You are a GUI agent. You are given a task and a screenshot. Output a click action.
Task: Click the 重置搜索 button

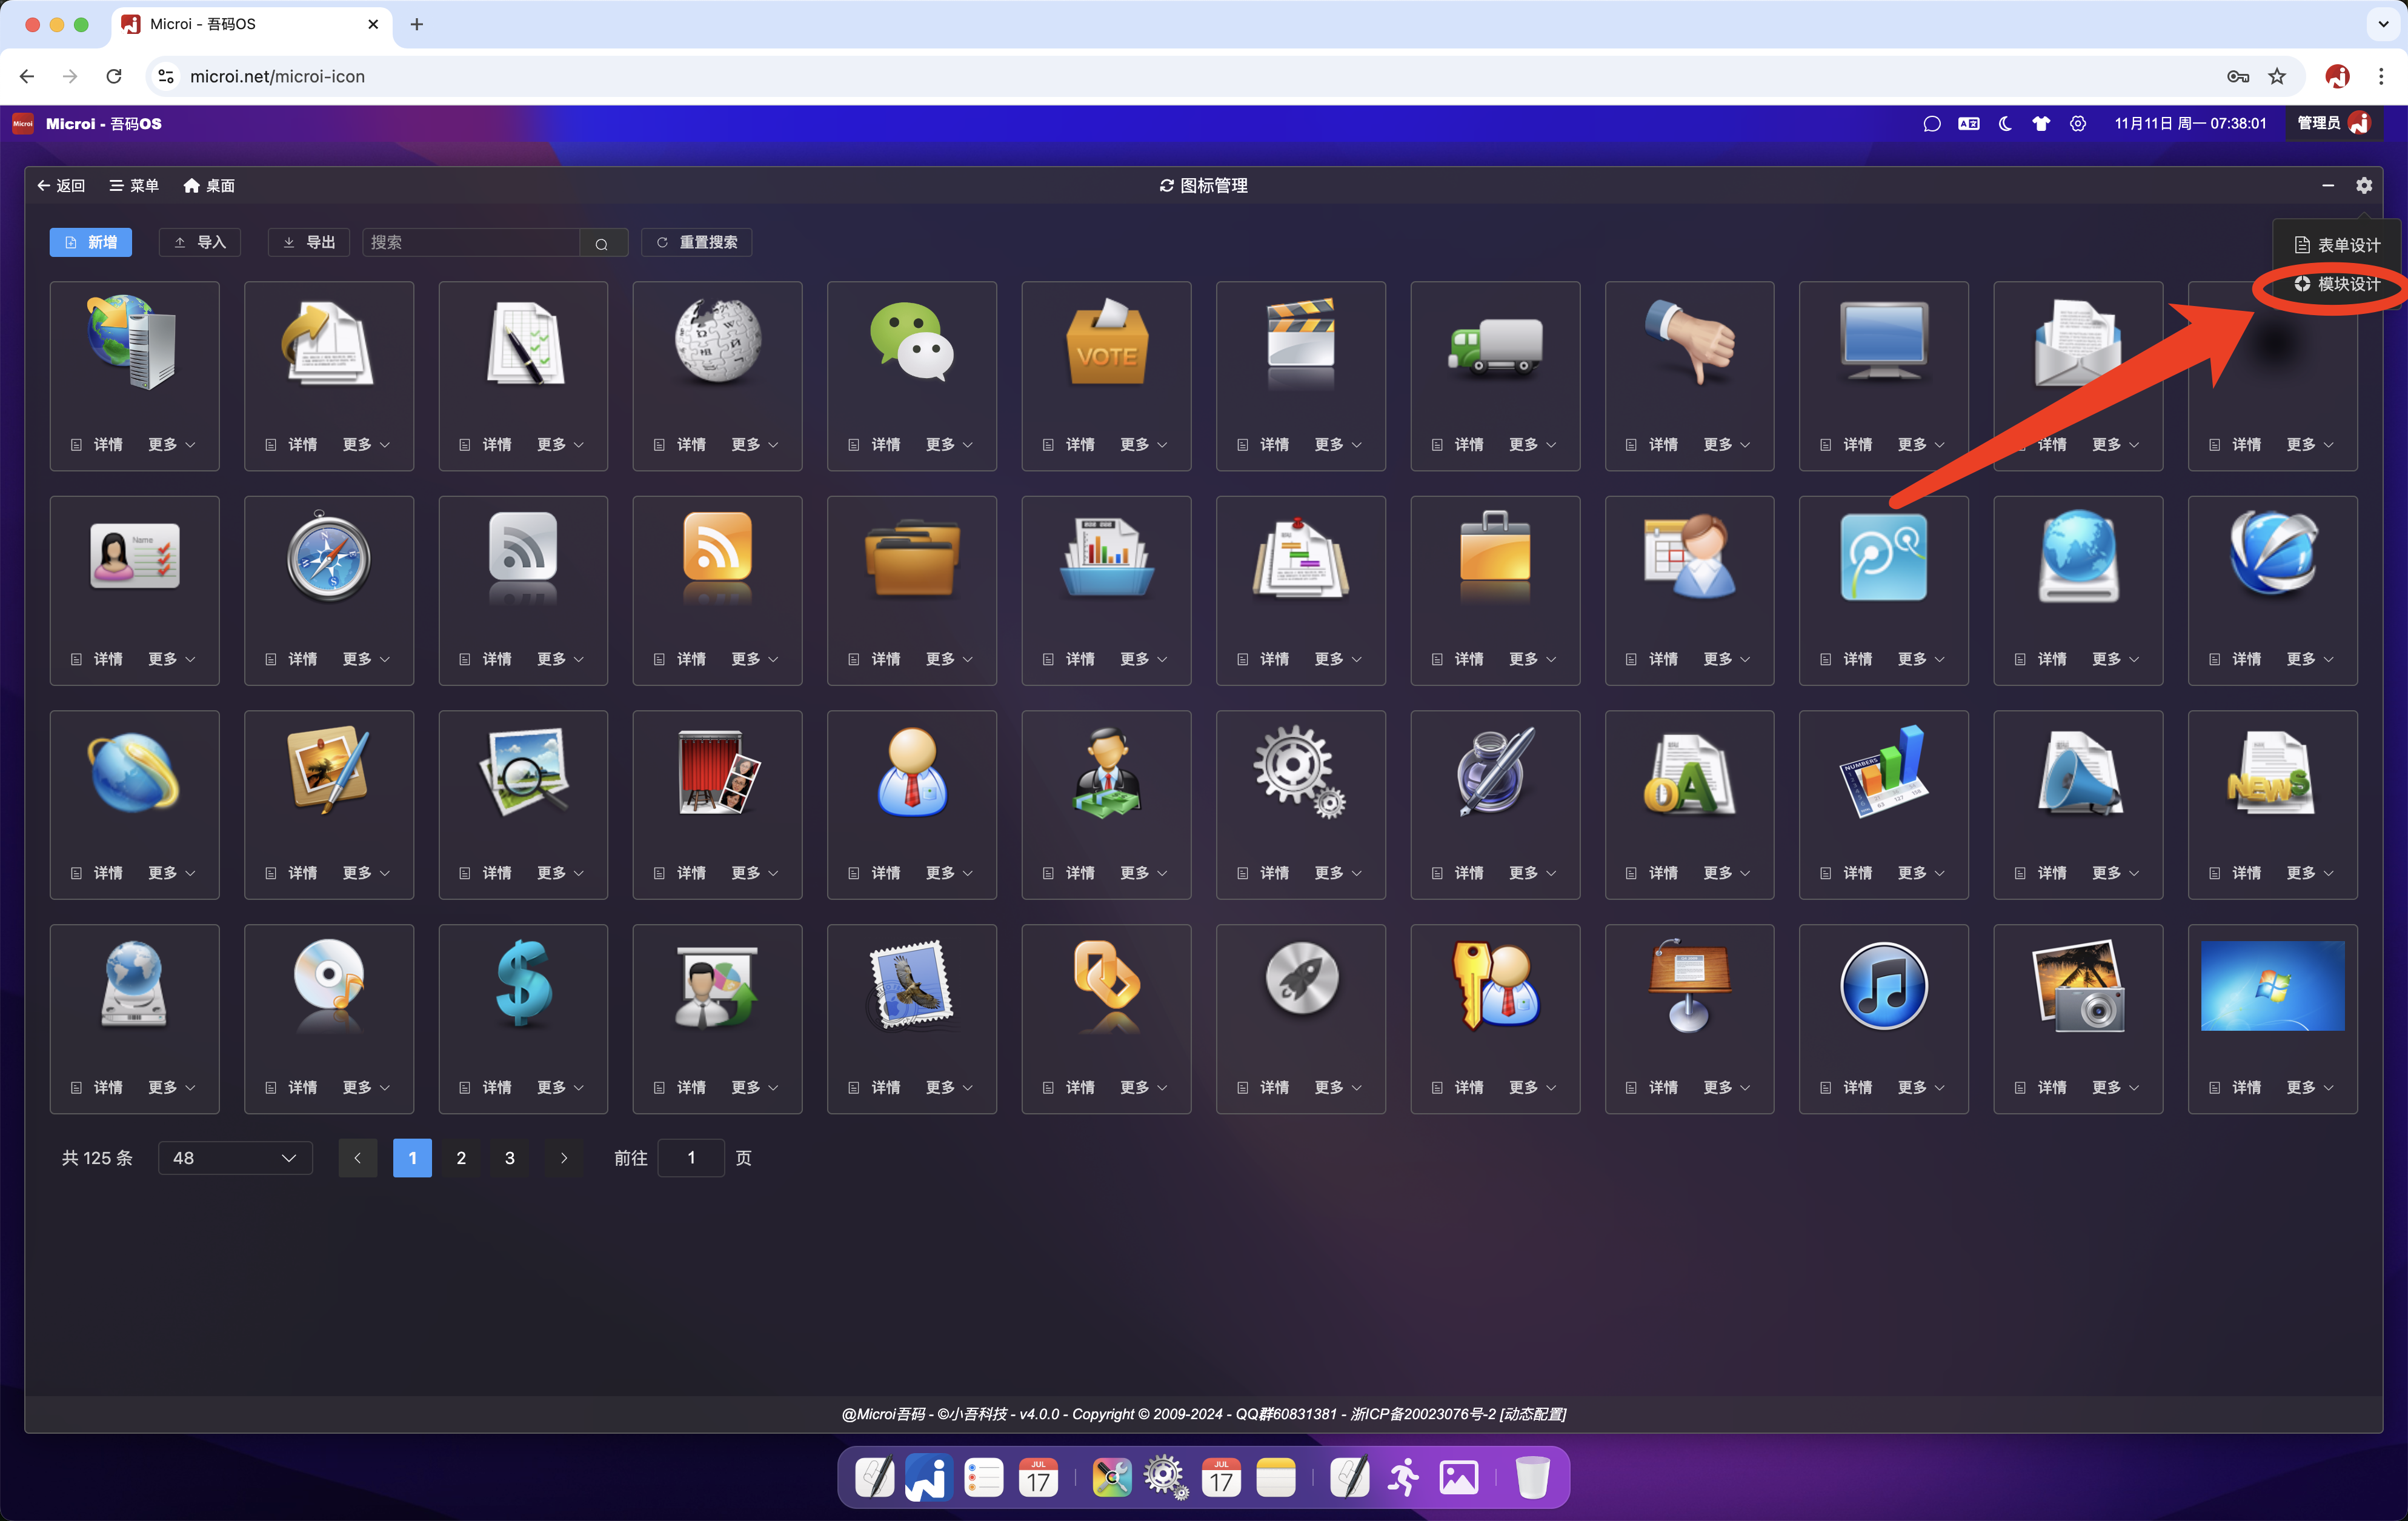click(697, 243)
